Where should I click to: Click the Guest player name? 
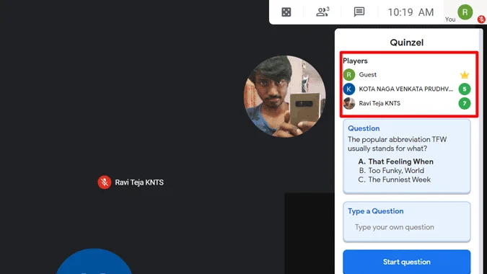click(x=368, y=75)
